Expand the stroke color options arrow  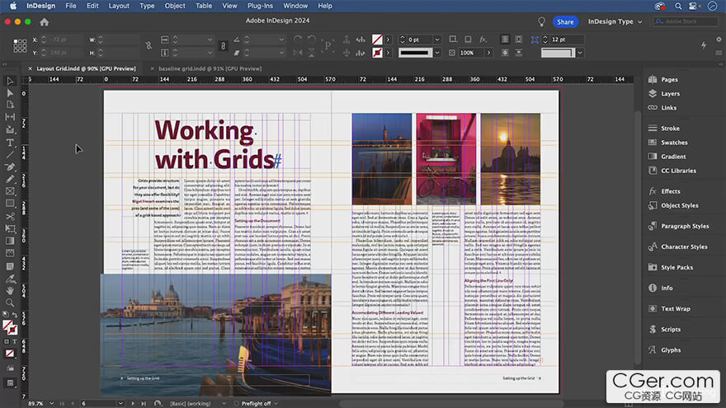(x=388, y=53)
